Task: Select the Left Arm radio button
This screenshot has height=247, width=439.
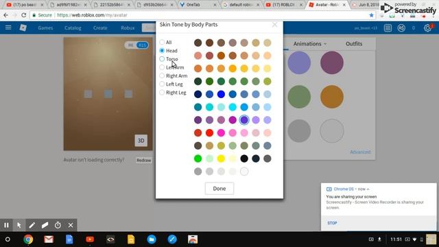Action: point(162,67)
